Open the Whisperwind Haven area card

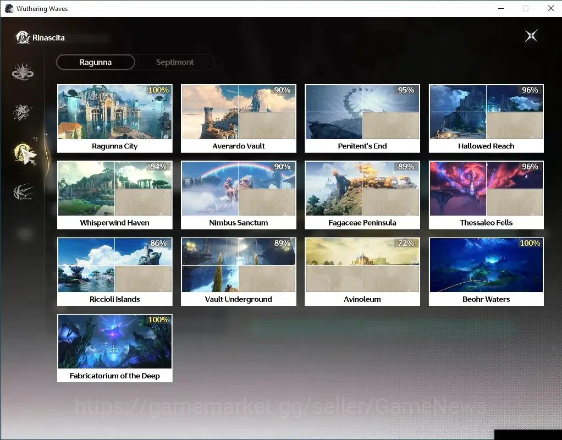pos(115,195)
